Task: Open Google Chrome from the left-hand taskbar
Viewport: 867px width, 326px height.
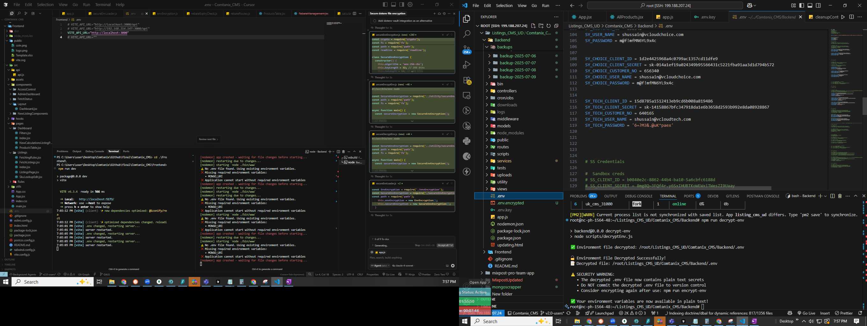Action: (x=124, y=282)
